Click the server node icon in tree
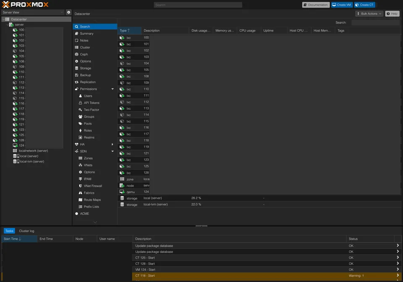 [11, 25]
